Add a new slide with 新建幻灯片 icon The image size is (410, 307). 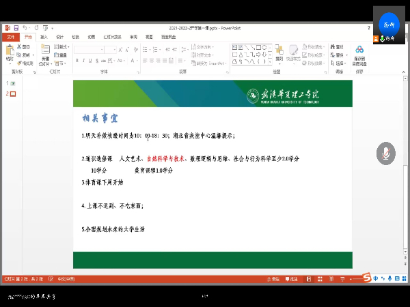click(46, 50)
